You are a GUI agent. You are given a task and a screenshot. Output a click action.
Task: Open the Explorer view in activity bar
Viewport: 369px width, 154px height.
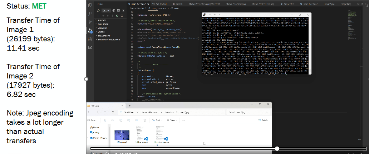90,5
